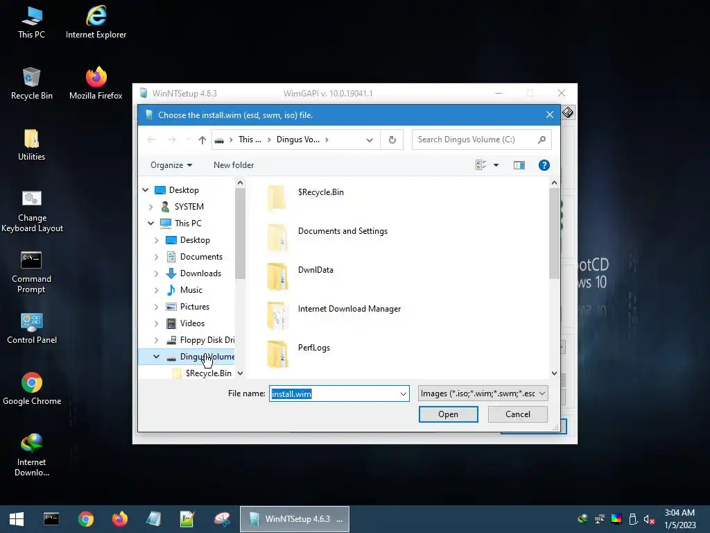This screenshot has width=710, height=533.
Task: Click the file list vertical scrollbar
Action: 554,233
